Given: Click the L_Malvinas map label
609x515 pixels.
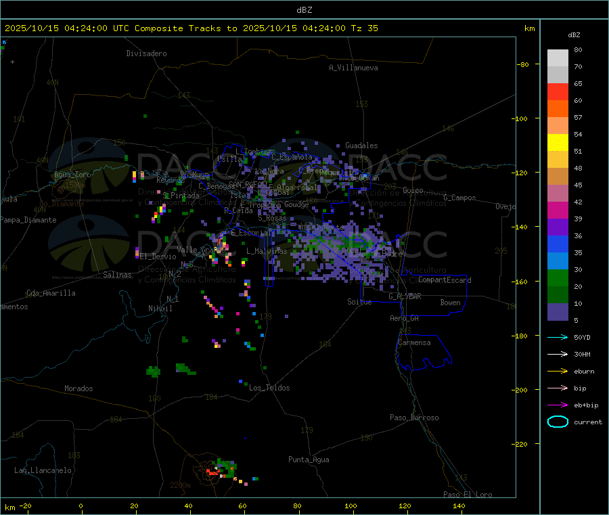Looking at the screenshot, I should coord(267,251).
